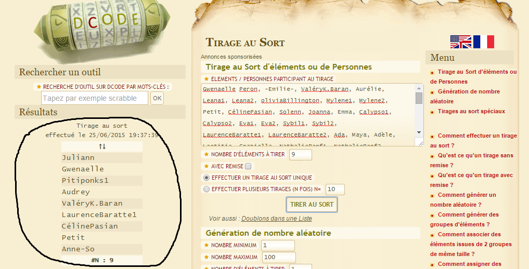Click result row Gwenaelle
529x269 pixels.
pos(102,169)
